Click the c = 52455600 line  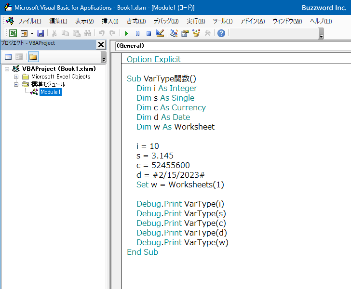[x=163, y=165]
